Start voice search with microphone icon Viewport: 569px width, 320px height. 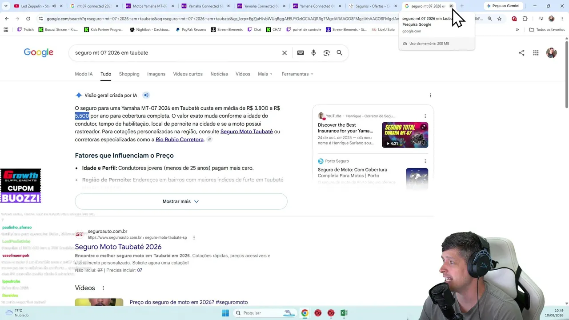tap(313, 53)
